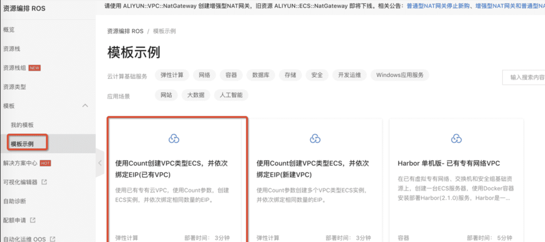Open the Harbor 单机版 template title
Screen dimensions: 545x242
coord(449,163)
